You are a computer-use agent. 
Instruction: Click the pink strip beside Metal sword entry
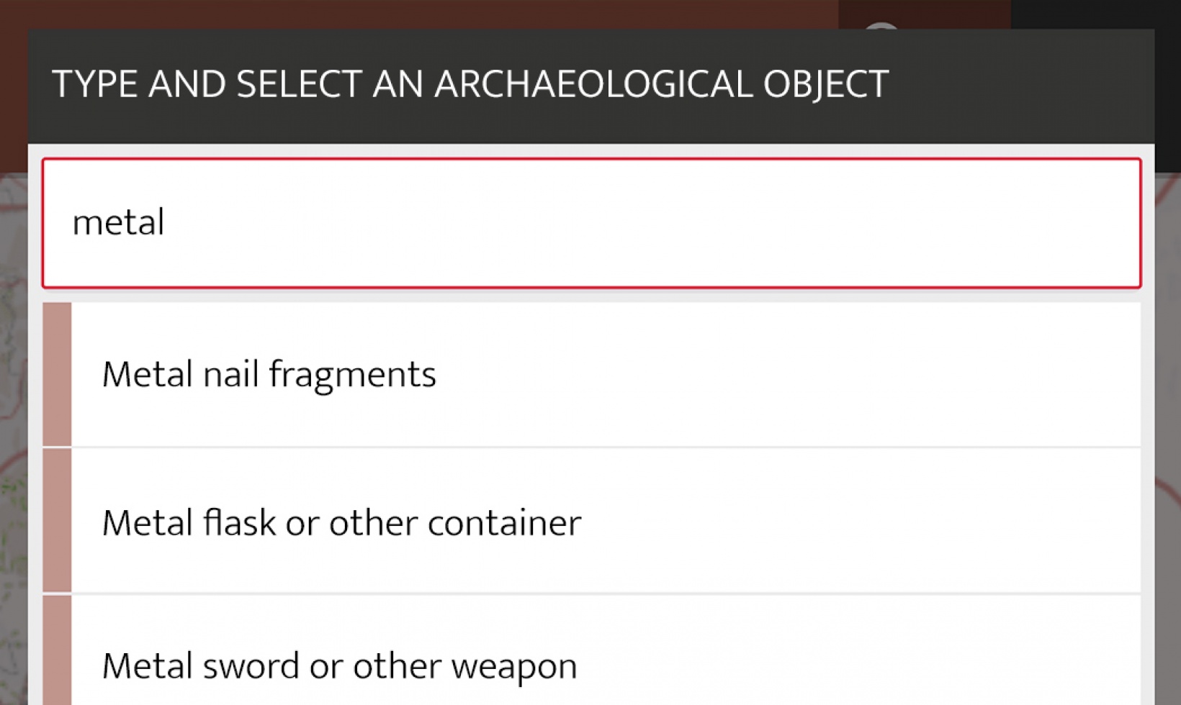(x=57, y=655)
